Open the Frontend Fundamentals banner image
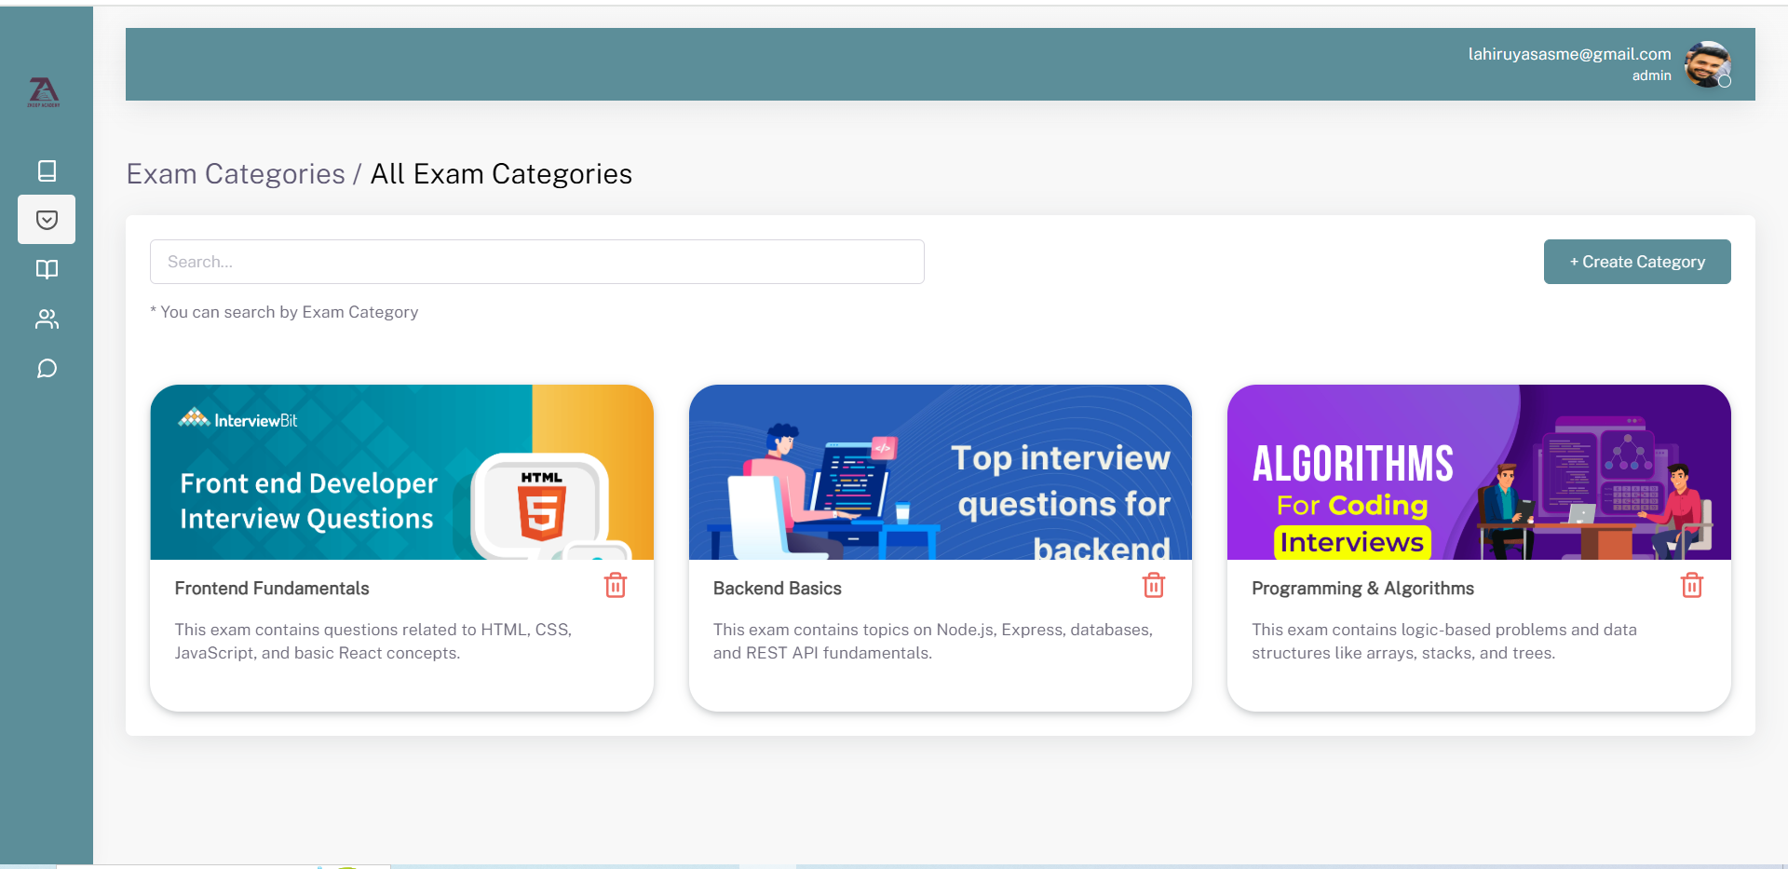1788x869 pixels. [401, 472]
